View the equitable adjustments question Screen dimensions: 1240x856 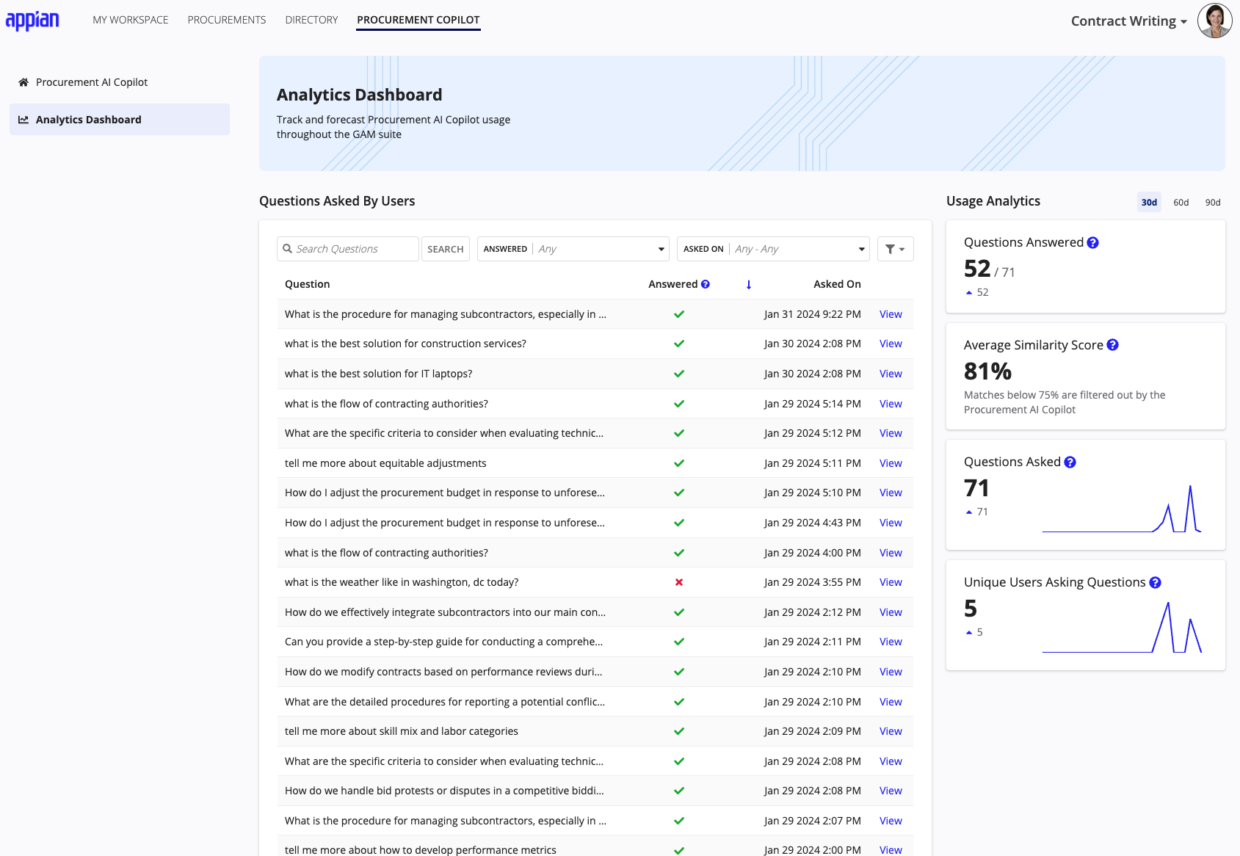[891, 463]
